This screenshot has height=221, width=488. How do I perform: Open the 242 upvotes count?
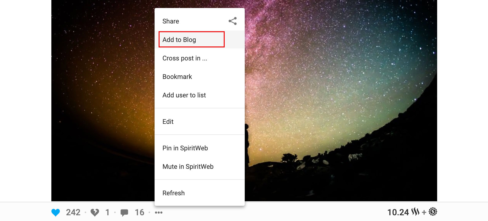pos(73,213)
